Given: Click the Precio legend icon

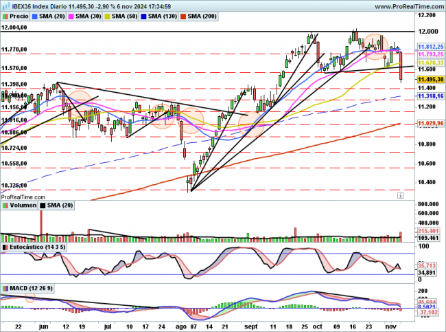Looking at the screenshot, I should click(5, 14).
